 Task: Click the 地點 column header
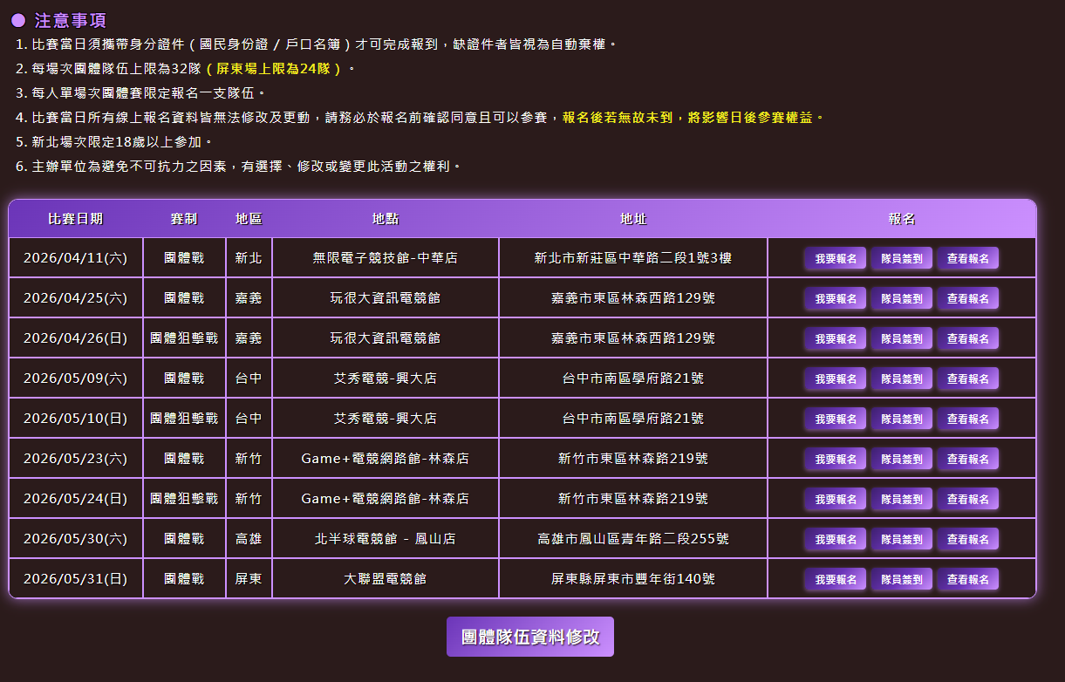[385, 219]
